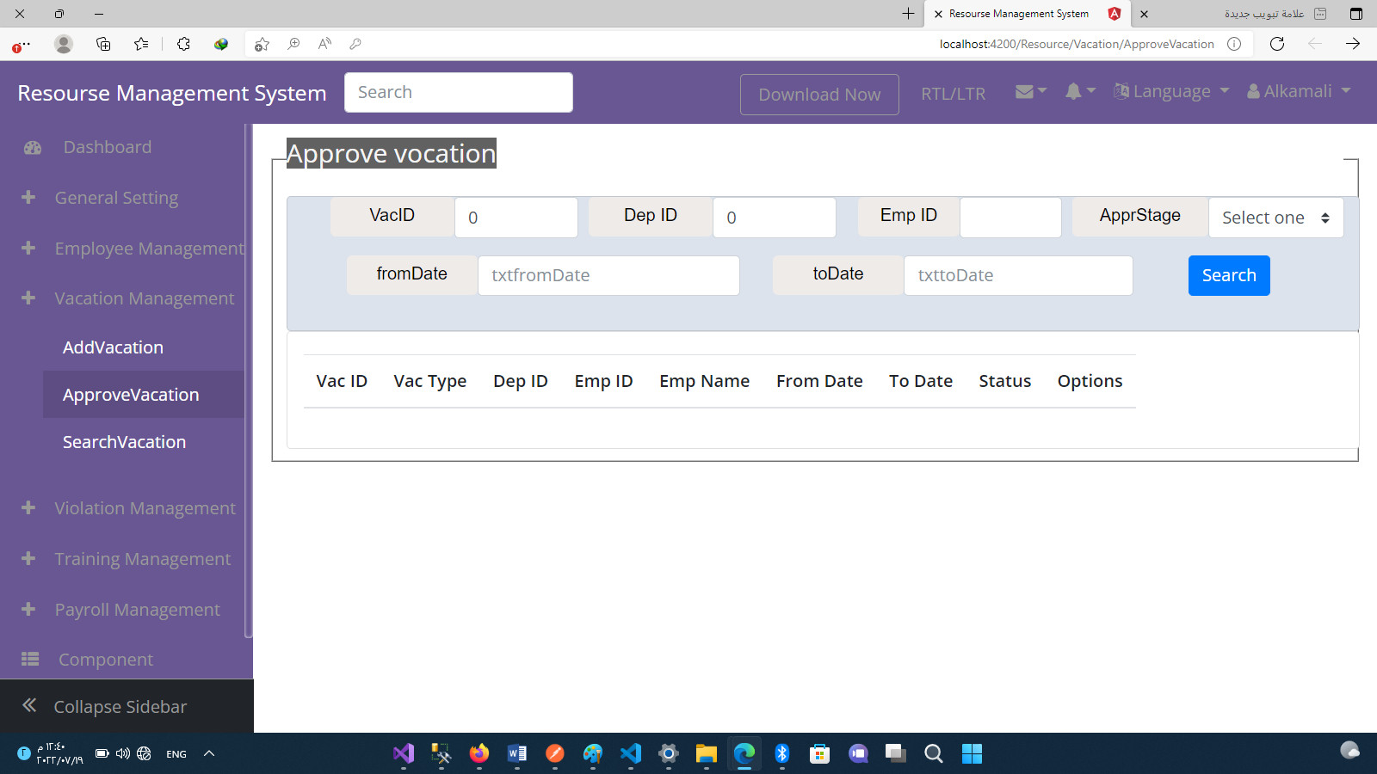Select the SearchVacation menu item
Screen dimensions: 1377x774
pyautogui.click(x=124, y=441)
